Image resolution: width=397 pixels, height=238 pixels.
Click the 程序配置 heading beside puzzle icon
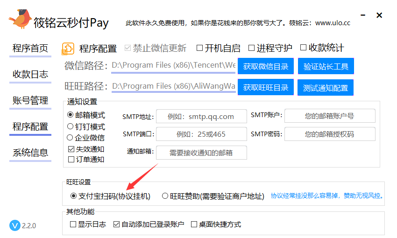pyautogui.click(x=98, y=49)
